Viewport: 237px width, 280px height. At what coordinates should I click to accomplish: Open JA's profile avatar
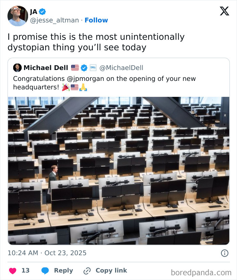tap(17, 15)
